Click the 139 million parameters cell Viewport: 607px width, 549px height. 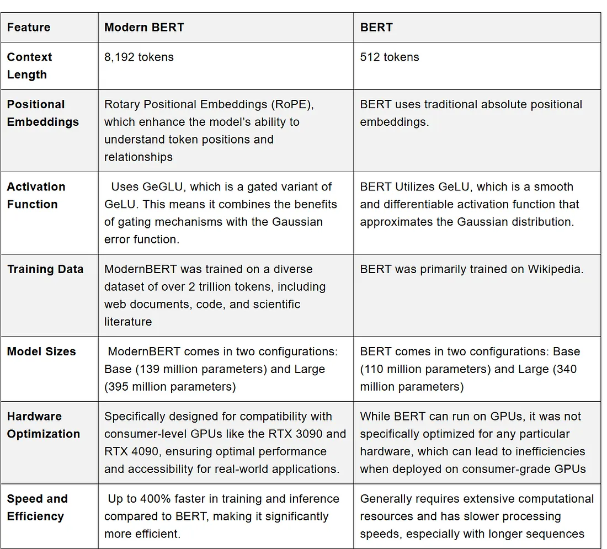[x=226, y=369]
